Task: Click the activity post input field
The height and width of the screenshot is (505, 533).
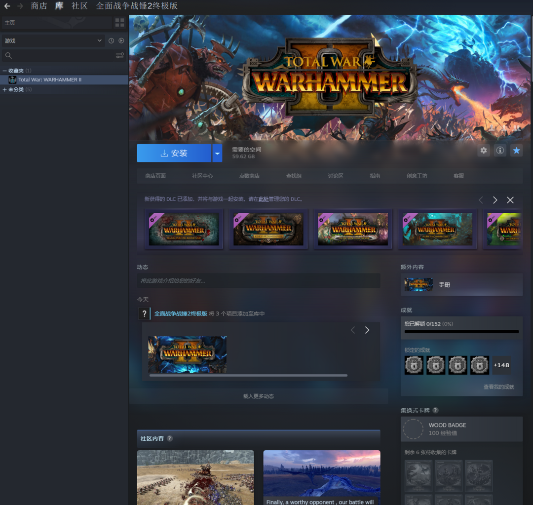Action: [258, 281]
